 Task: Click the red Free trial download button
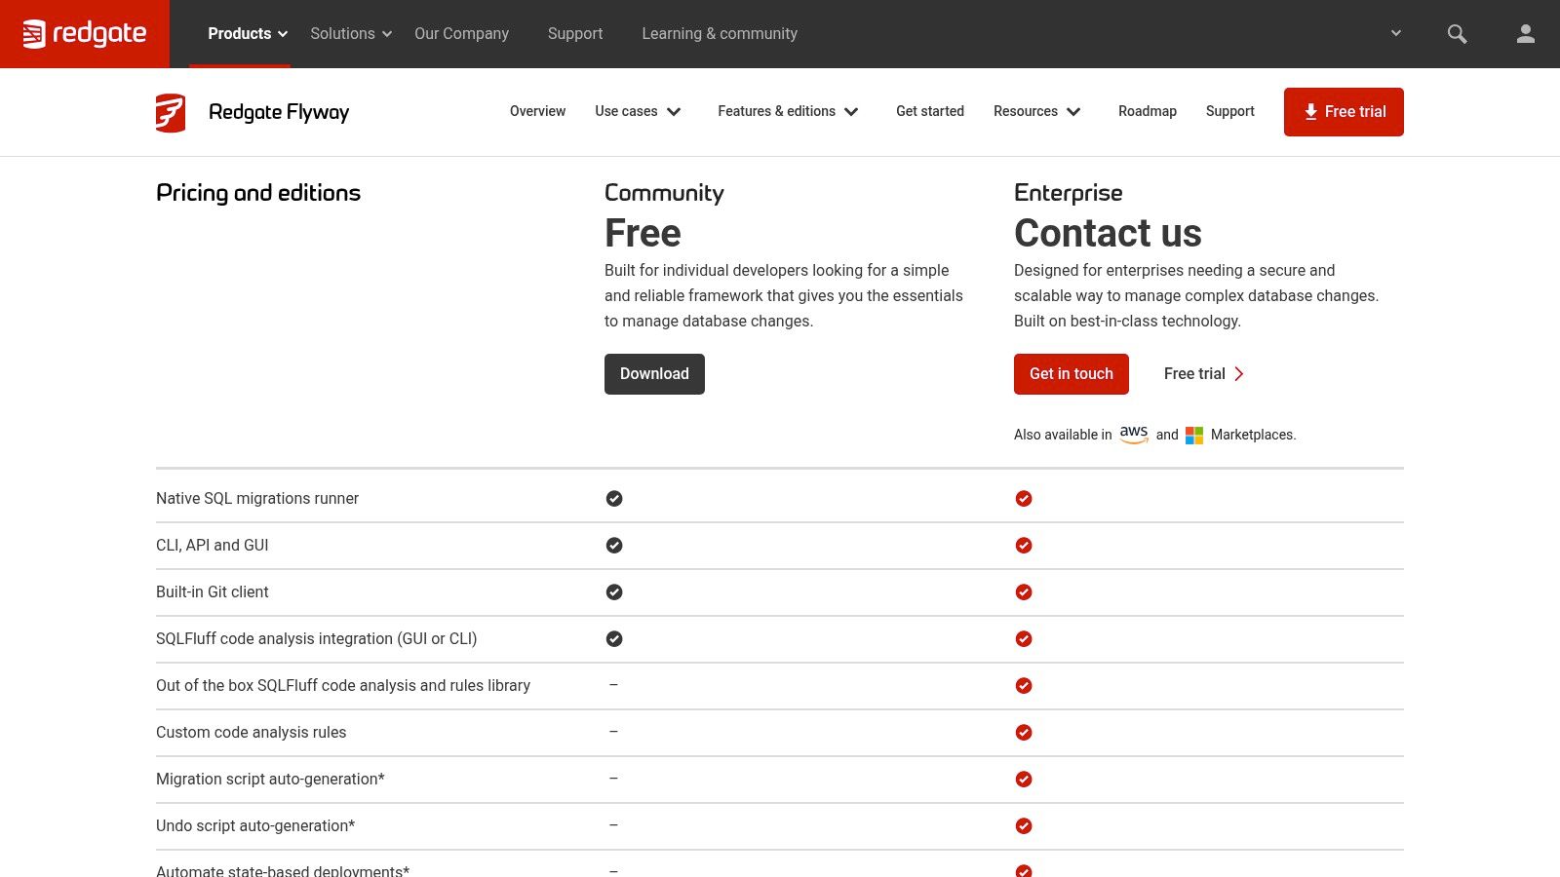click(1344, 112)
